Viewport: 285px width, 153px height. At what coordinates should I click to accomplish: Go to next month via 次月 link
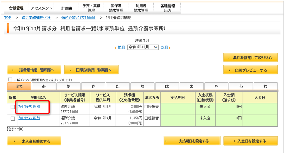[x=164, y=48]
